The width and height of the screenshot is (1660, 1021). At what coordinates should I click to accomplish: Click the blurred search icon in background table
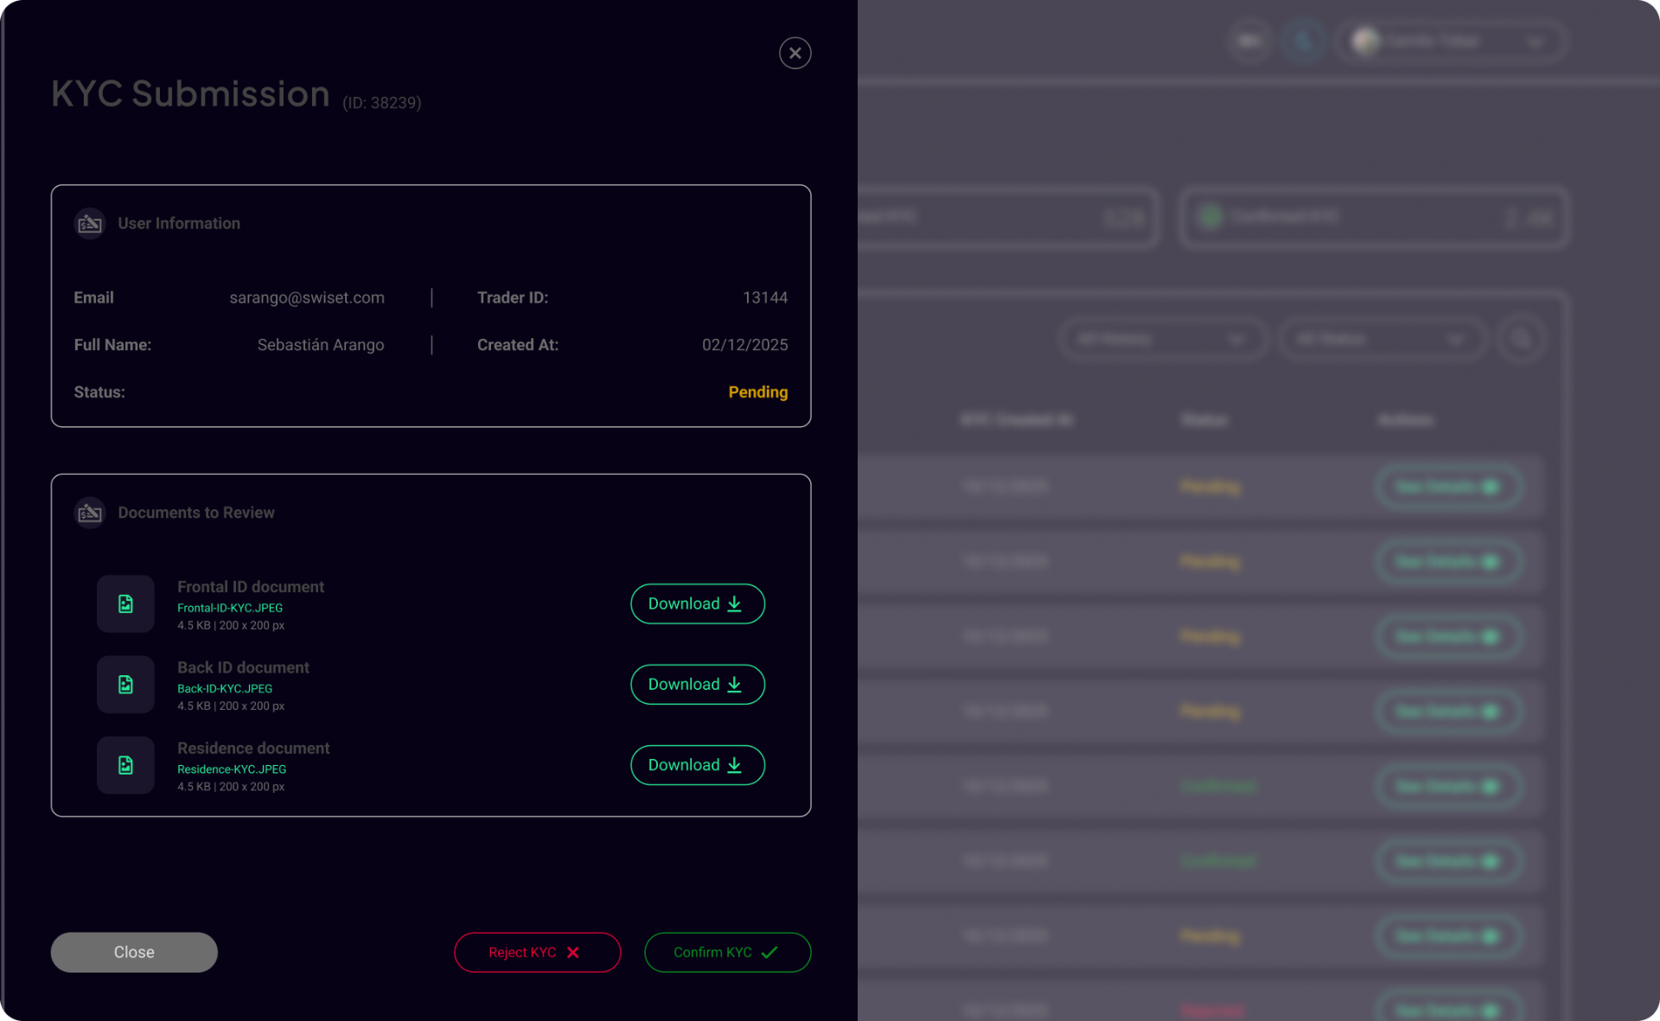tap(1521, 339)
